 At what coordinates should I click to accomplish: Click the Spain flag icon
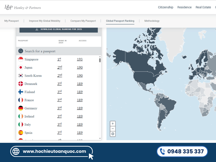pyautogui.click(x=21, y=133)
